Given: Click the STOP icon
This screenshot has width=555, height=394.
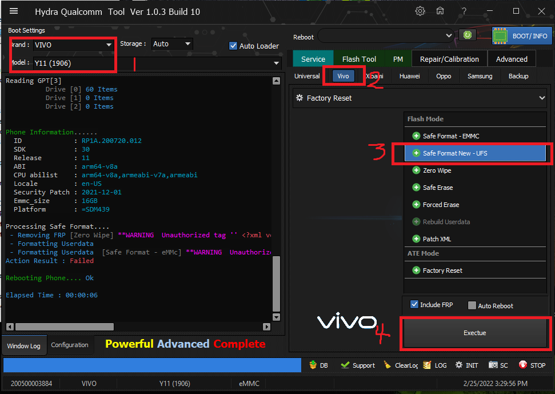Looking at the screenshot, I should [x=532, y=365].
